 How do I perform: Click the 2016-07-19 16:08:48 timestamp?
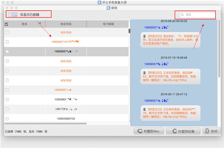pyautogui.click(x=174, y=58)
